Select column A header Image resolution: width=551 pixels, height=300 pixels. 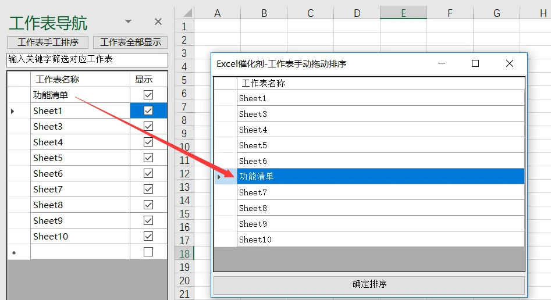click(x=218, y=13)
